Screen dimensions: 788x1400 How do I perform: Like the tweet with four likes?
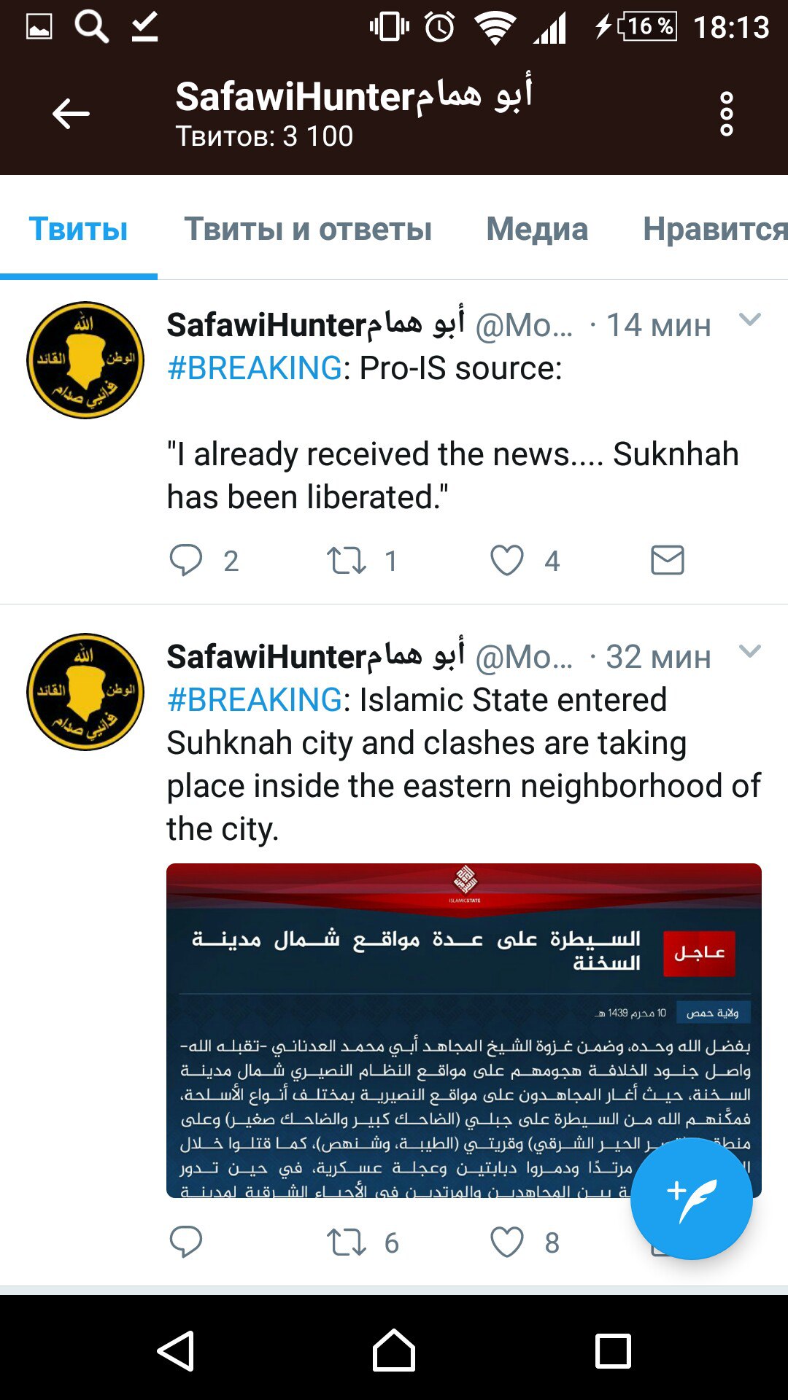pyautogui.click(x=507, y=560)
